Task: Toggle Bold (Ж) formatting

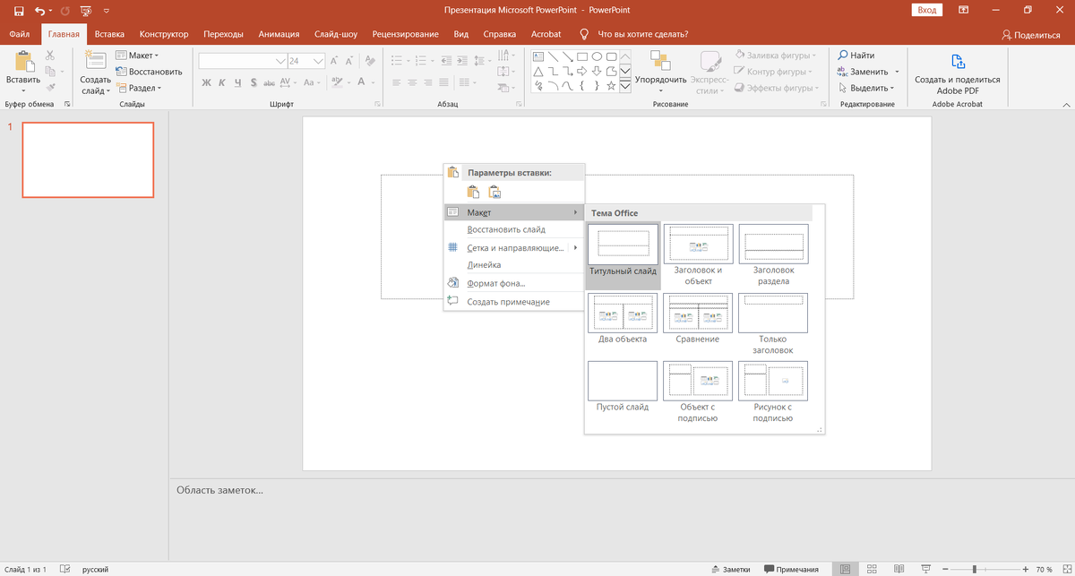Action: [206, 82]
